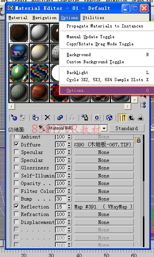Click the Go to Parent arrow icon

coord(131,117)
